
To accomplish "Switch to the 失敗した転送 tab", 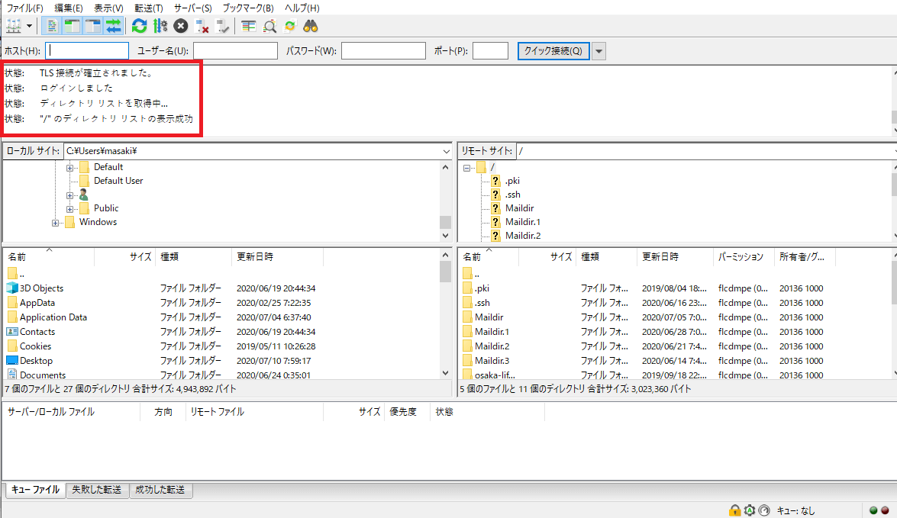I will pos(97,490).
